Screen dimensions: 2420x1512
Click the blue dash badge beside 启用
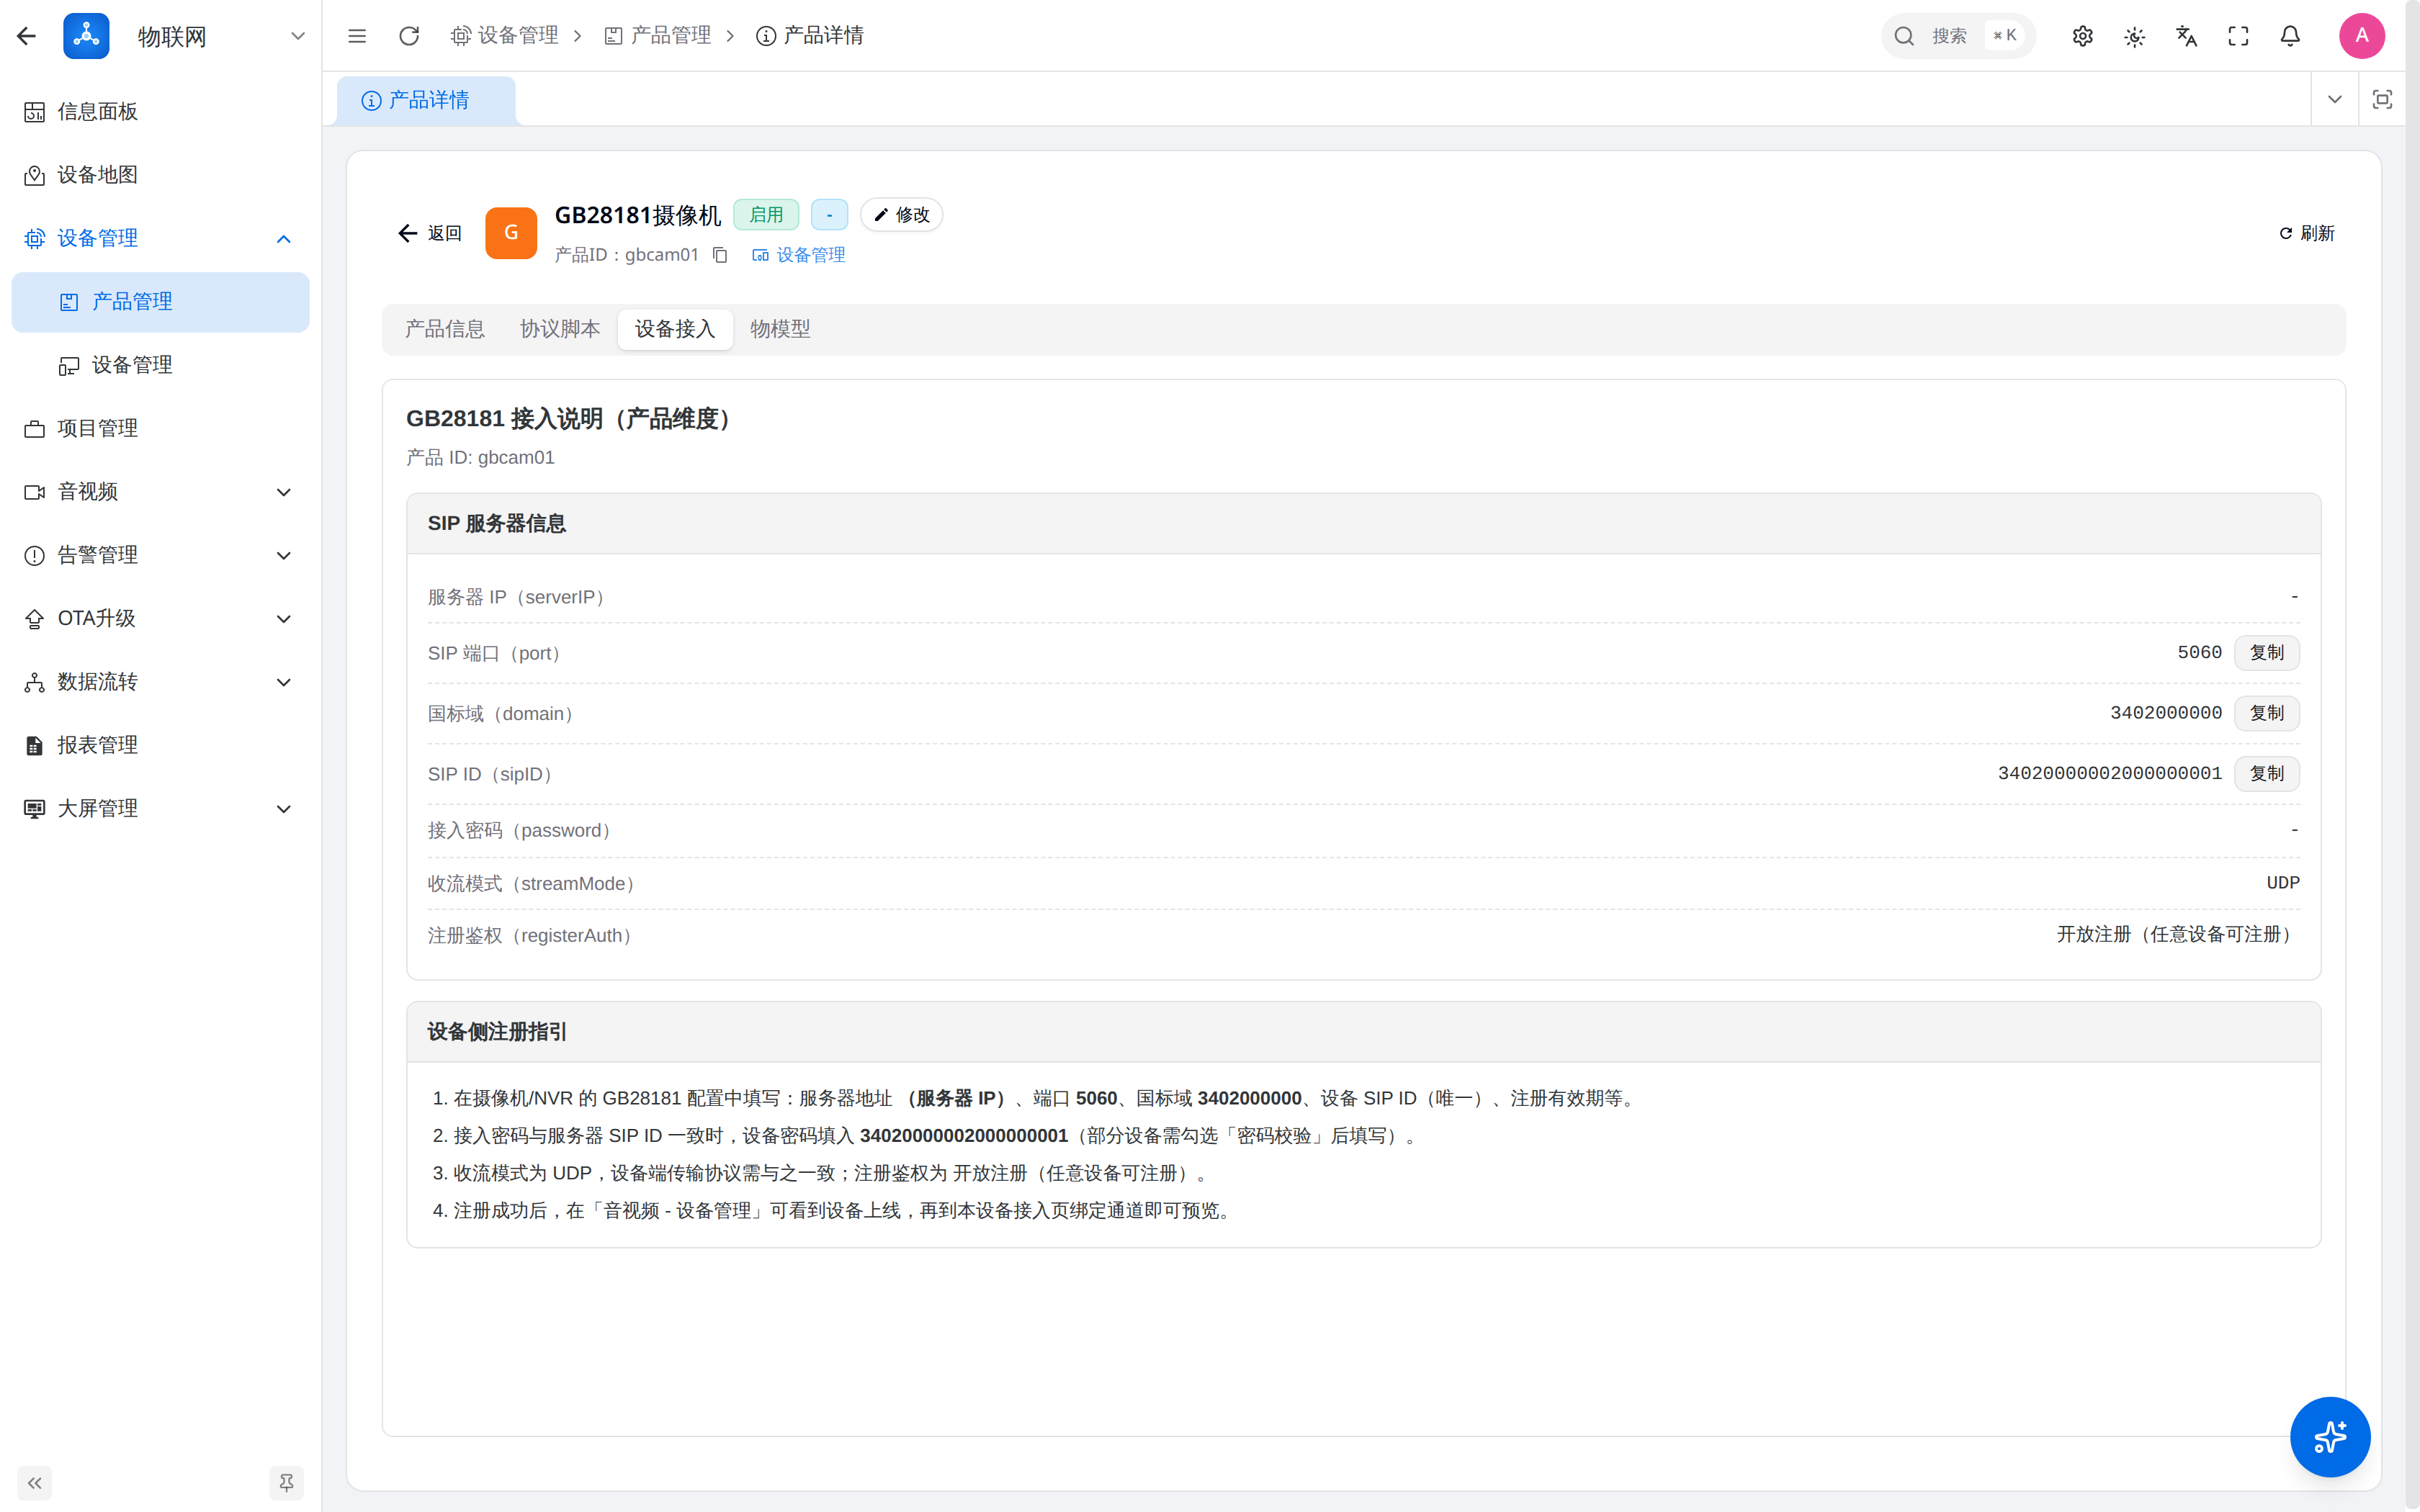[829, 215]
